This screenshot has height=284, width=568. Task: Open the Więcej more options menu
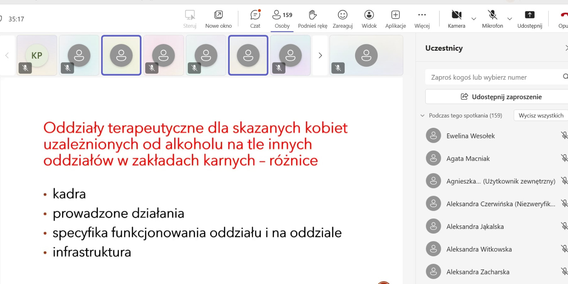click(x=422, y=19)
